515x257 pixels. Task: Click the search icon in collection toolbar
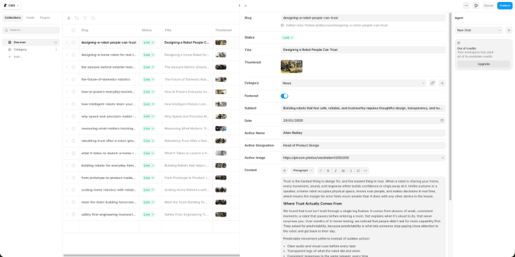(x=94, y=18)
